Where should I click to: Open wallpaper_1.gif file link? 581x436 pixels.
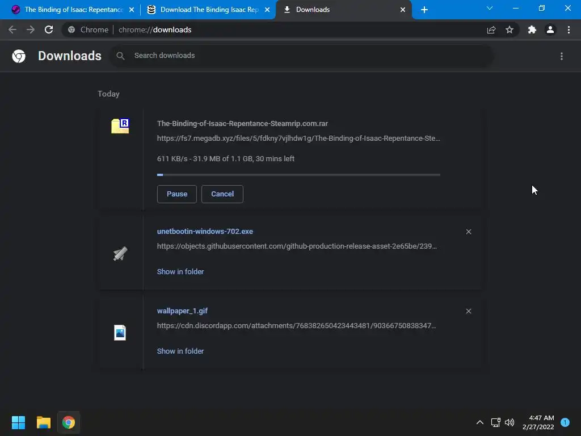click(x=182, y=311)
